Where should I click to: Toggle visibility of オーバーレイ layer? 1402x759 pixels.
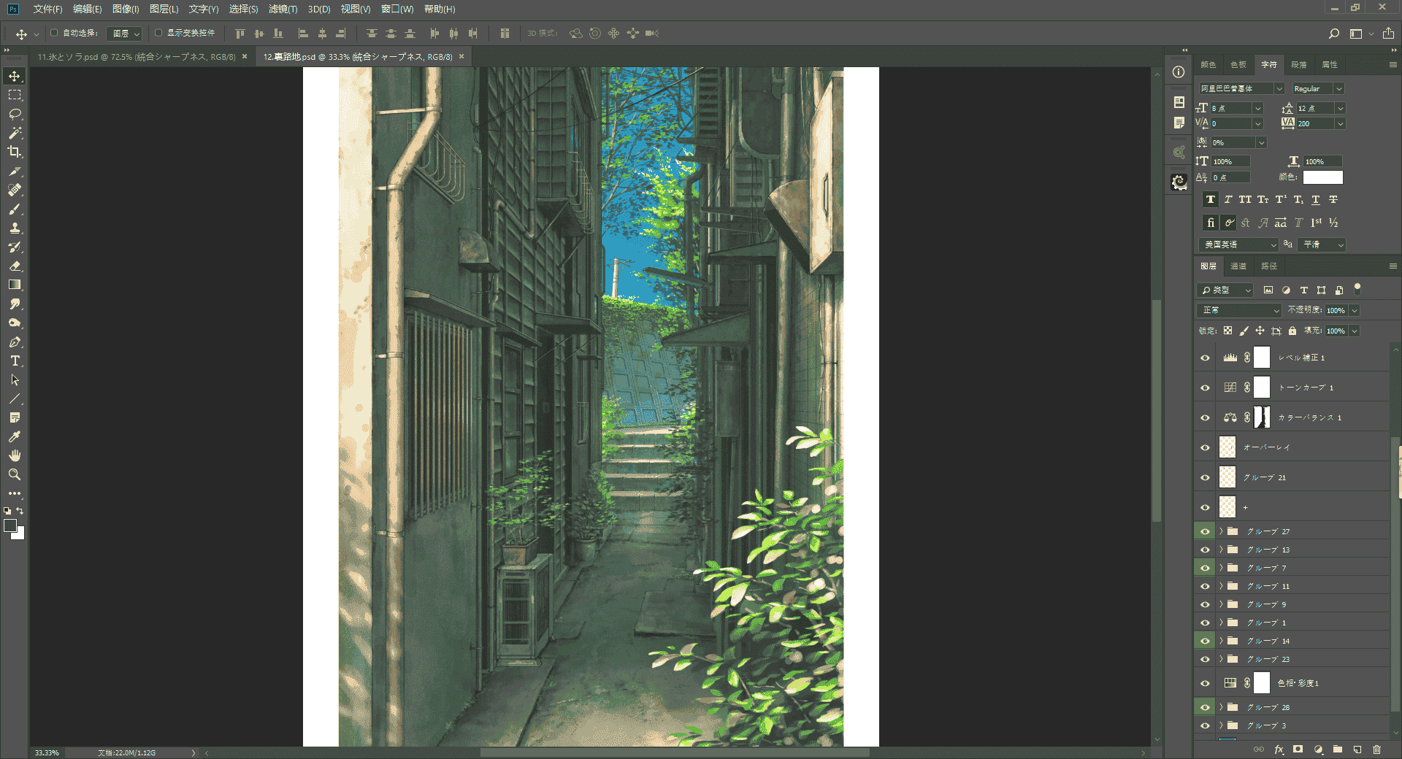(1205, 447)
